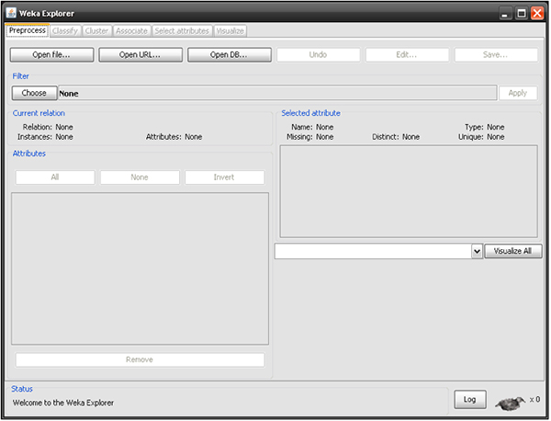551x421 pixels.
Task: Maximize the Weka Explorer window
Action: point(522,14)
